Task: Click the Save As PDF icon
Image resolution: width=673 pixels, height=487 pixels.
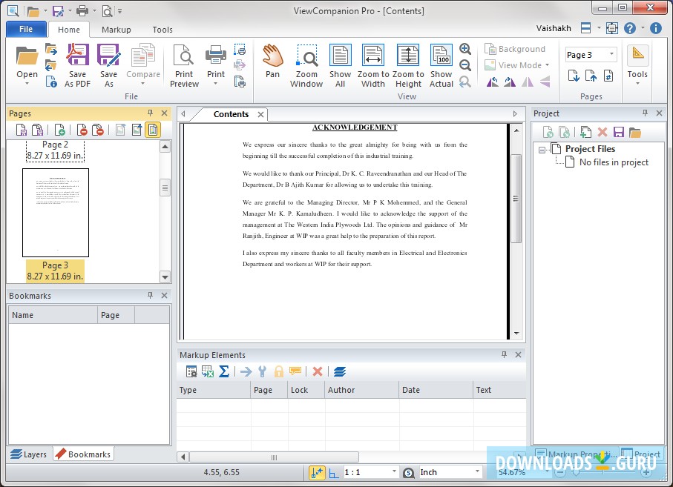Action: coord(78,65)
